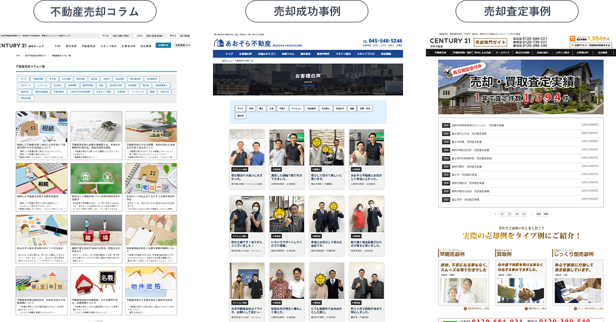Open リースバック in Century 21 black navbar
This screenshot has height=322, width=616.
(502, 53)
